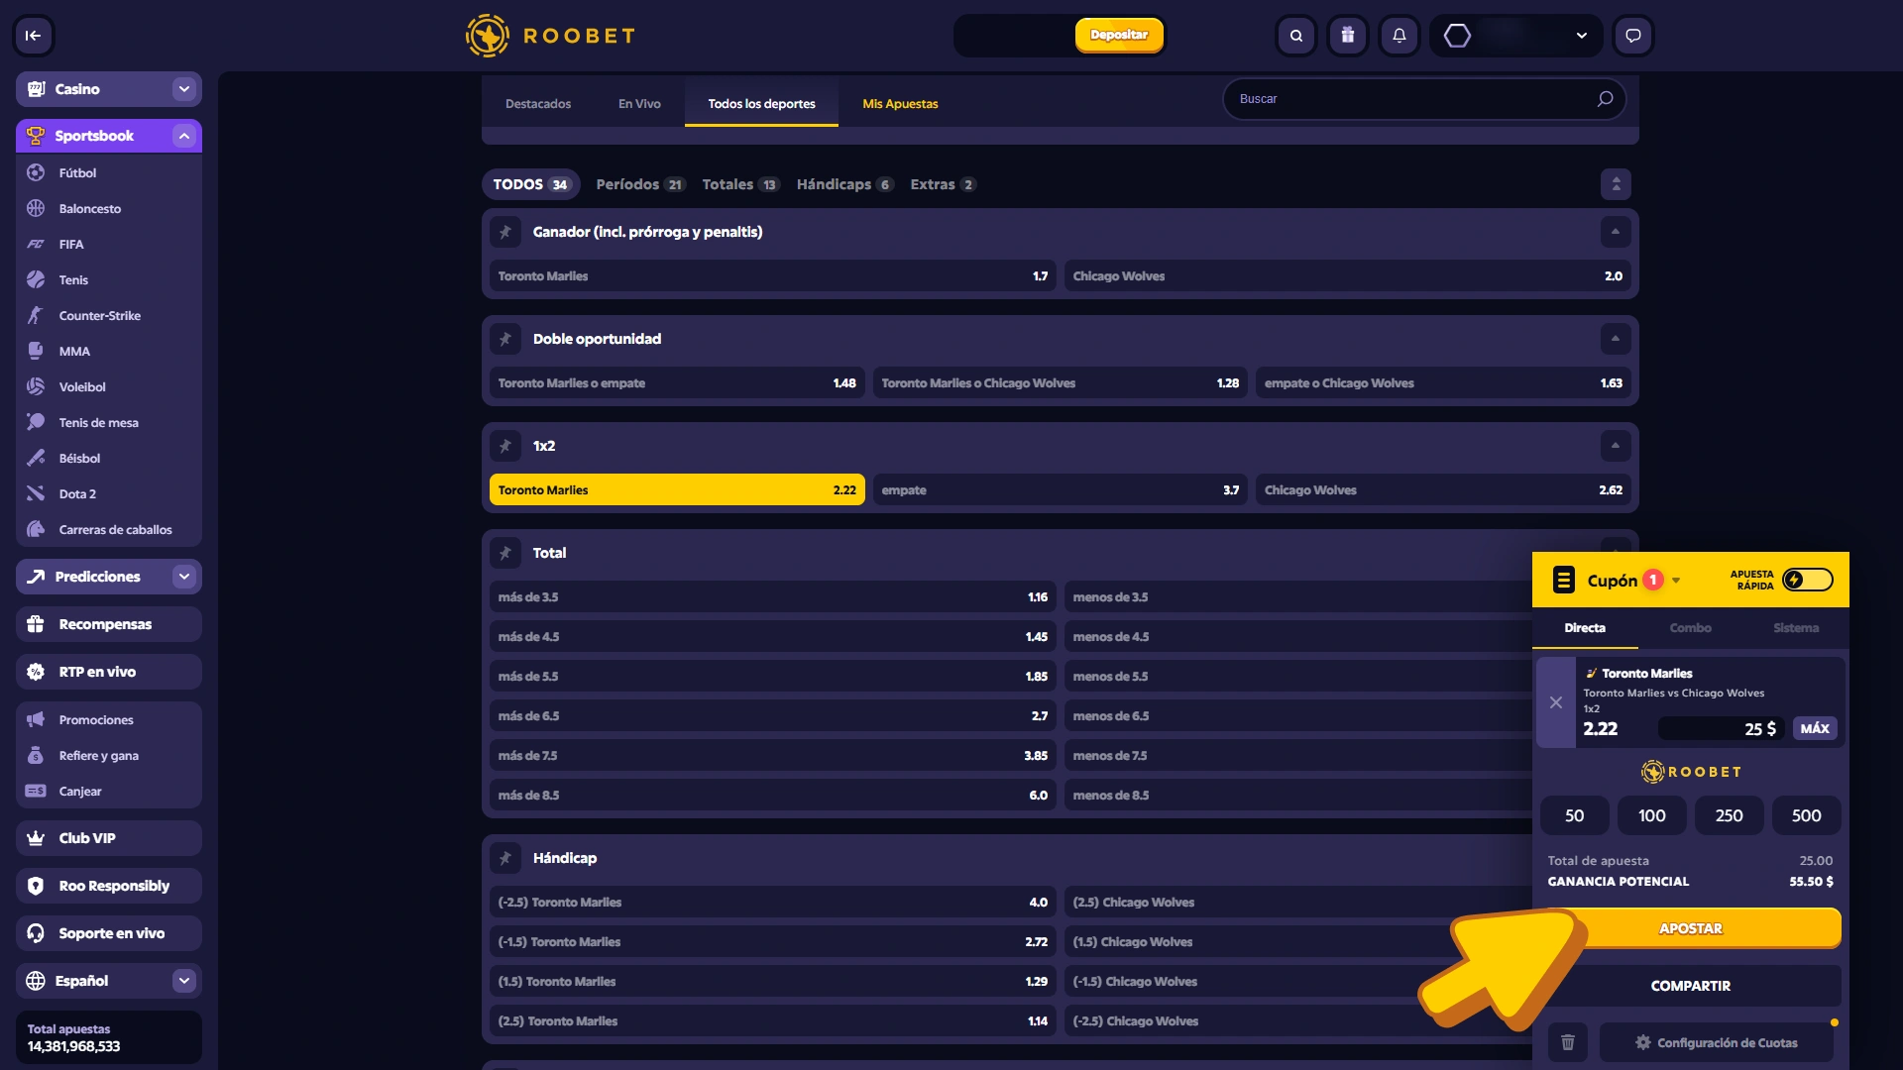Open Soporte en vivo
The height and width of the screenshot is (1070, 1903).
tap(109, 933)
